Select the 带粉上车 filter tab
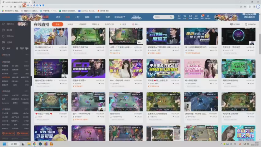The width and height of the screenshot is (261, 147). point(96,24)
